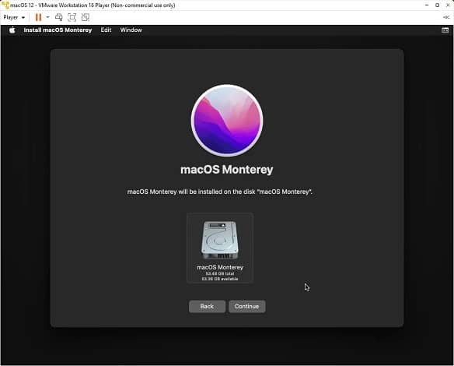454x366 pixels.
Task: Open the Apple menu
Action: point(12,30)
